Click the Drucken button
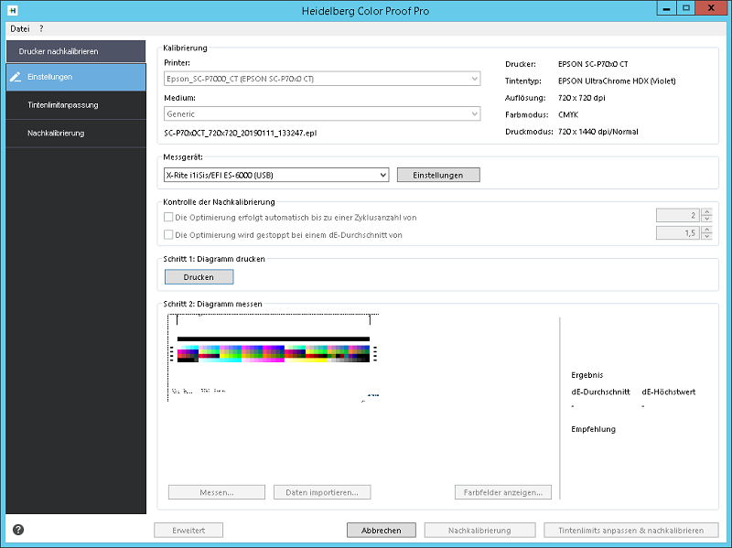This screenshot has height=548, width=732. coord(199,277)
